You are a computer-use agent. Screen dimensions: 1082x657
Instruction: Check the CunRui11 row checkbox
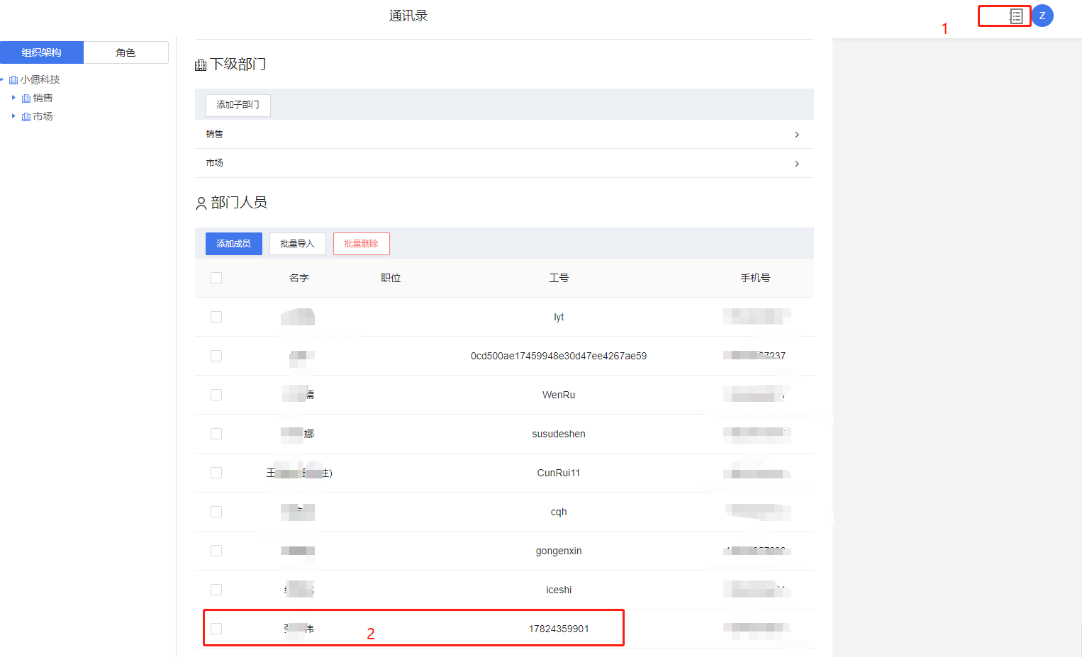click(216, 473)
